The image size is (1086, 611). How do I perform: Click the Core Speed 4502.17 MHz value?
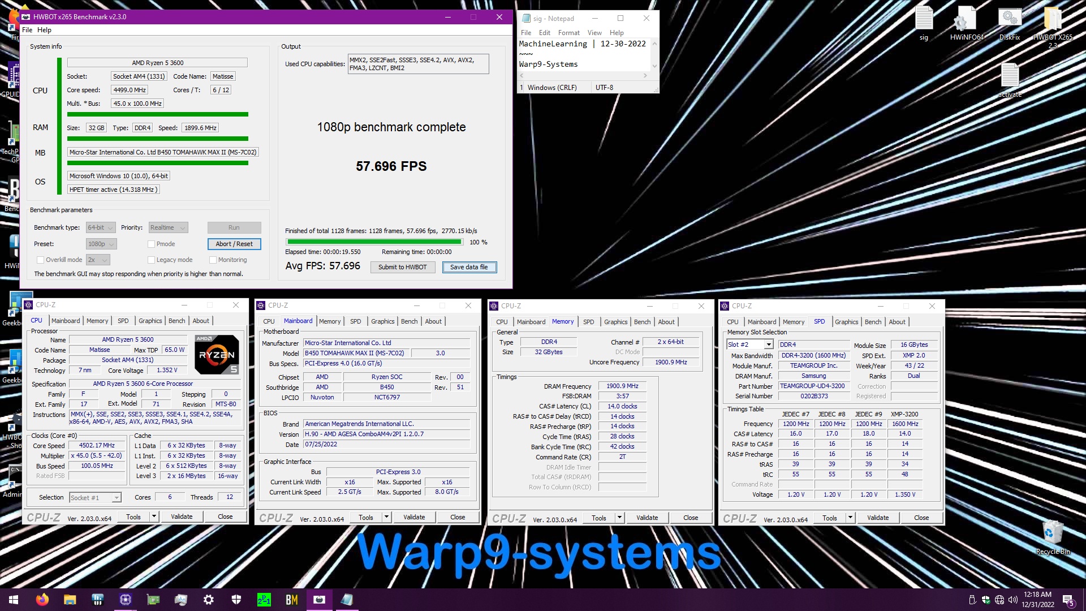pyautogui.click(x=97, y=446)
